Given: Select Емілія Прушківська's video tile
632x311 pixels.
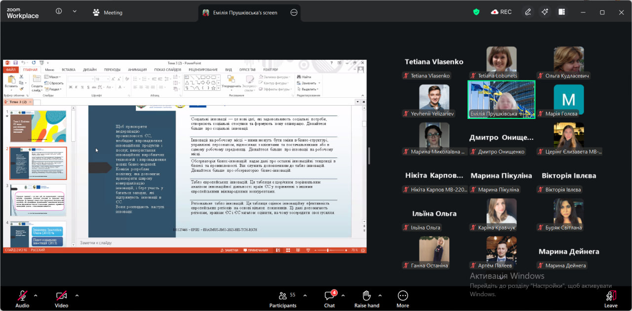Looking at the screenshot, I should (501, 99).
